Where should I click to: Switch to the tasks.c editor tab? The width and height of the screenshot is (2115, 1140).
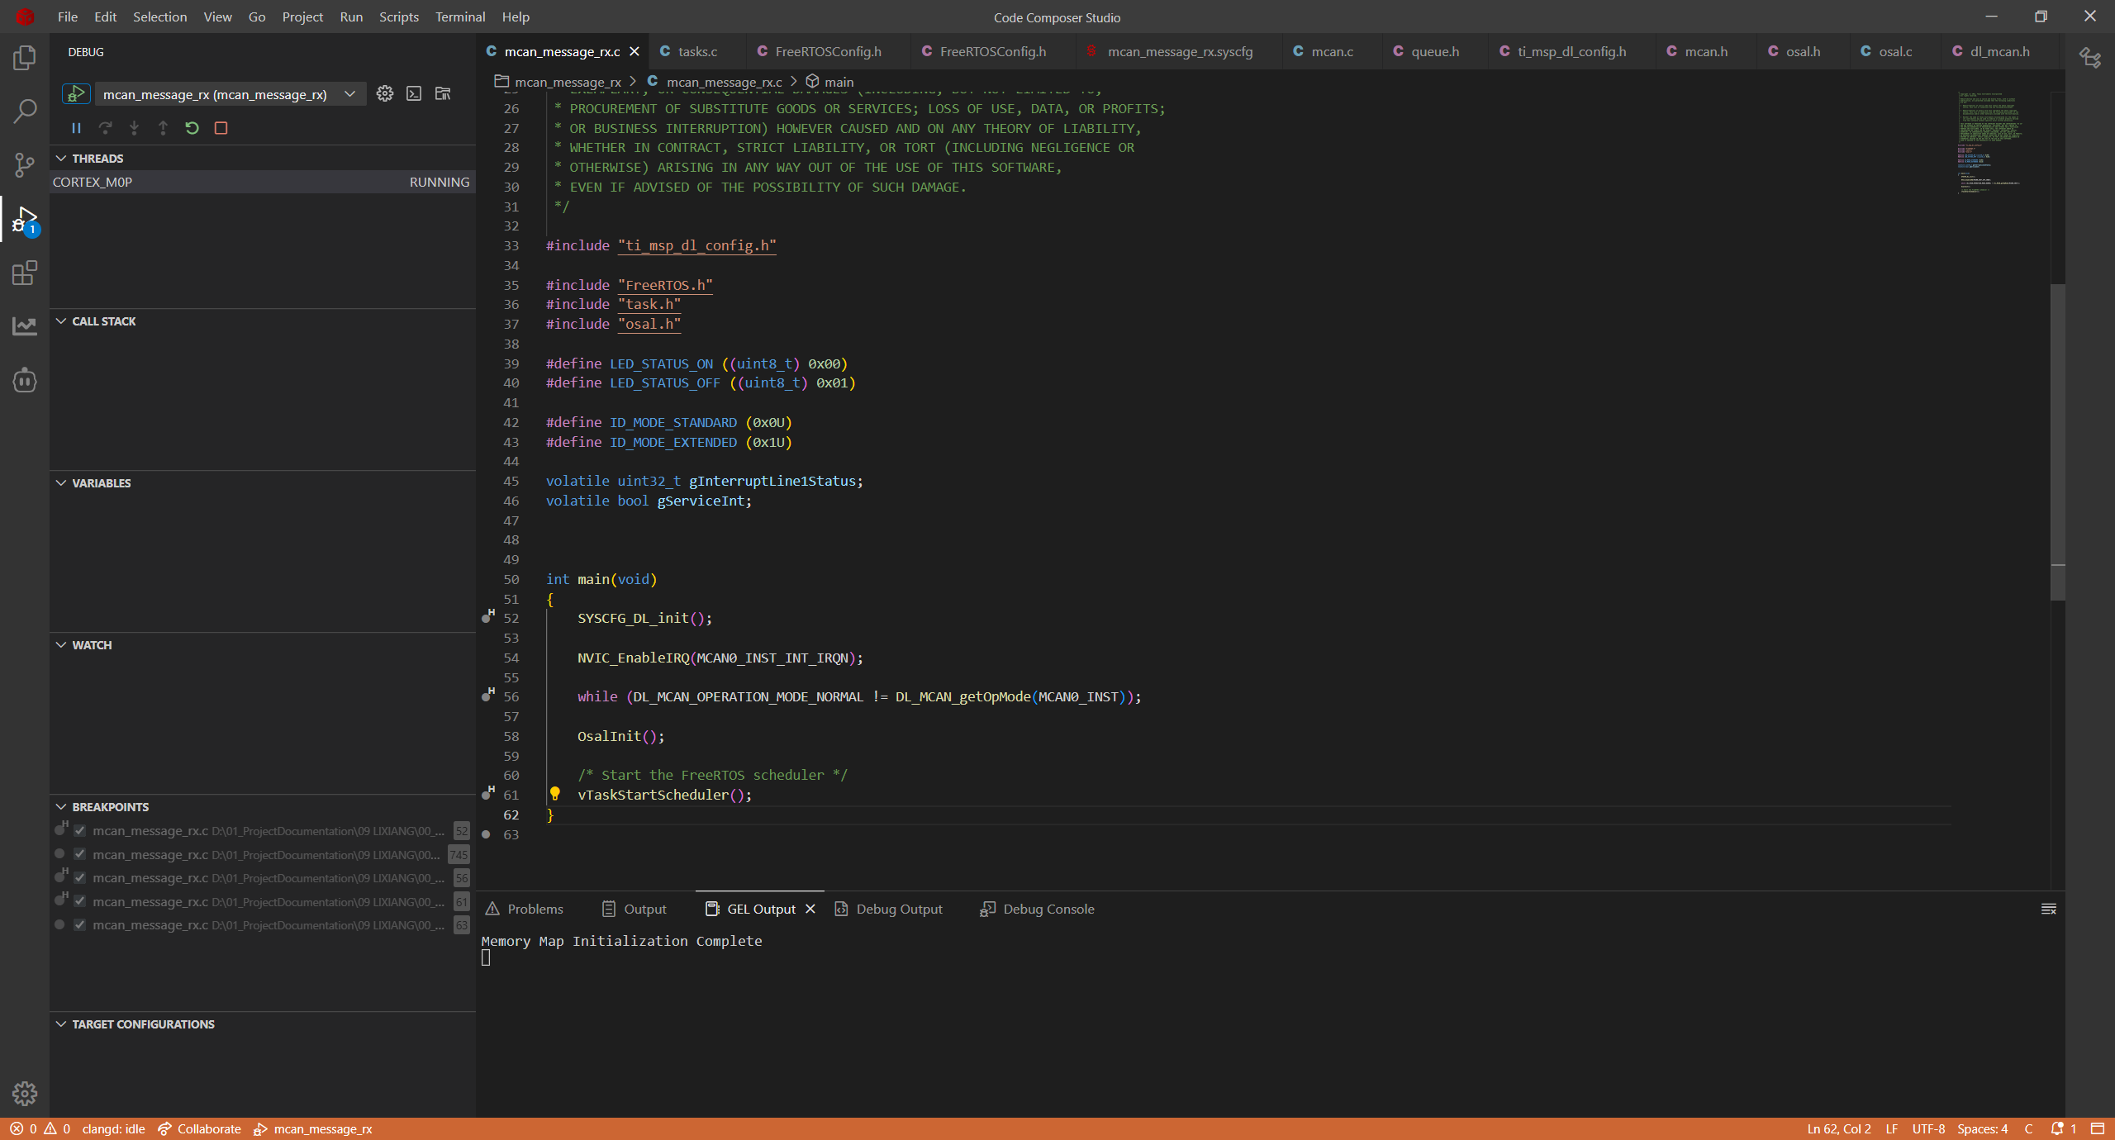(697, 51)
